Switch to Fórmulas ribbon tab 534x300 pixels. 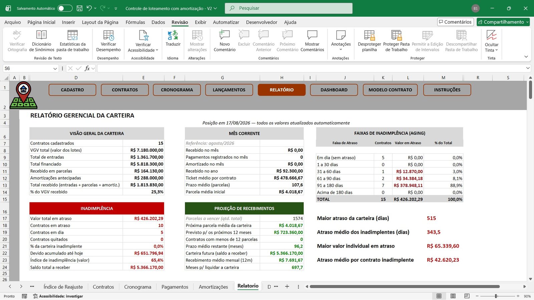point(135,22)
